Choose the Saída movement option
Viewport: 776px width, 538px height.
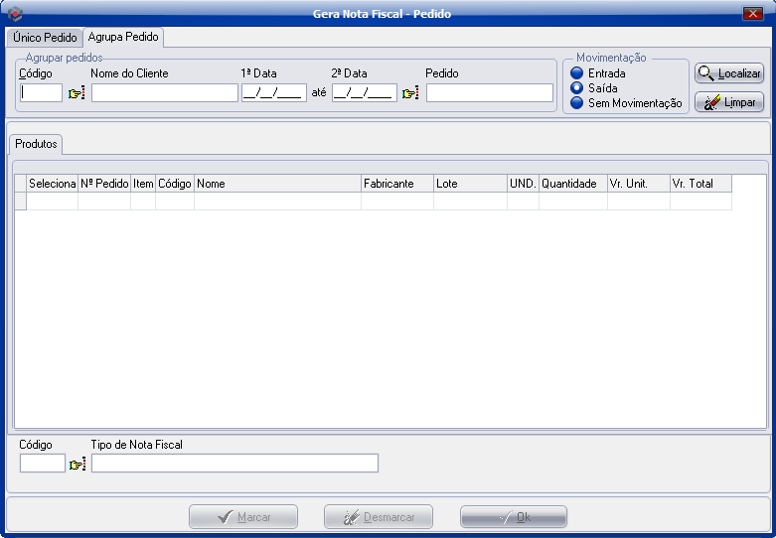(576, 88)
